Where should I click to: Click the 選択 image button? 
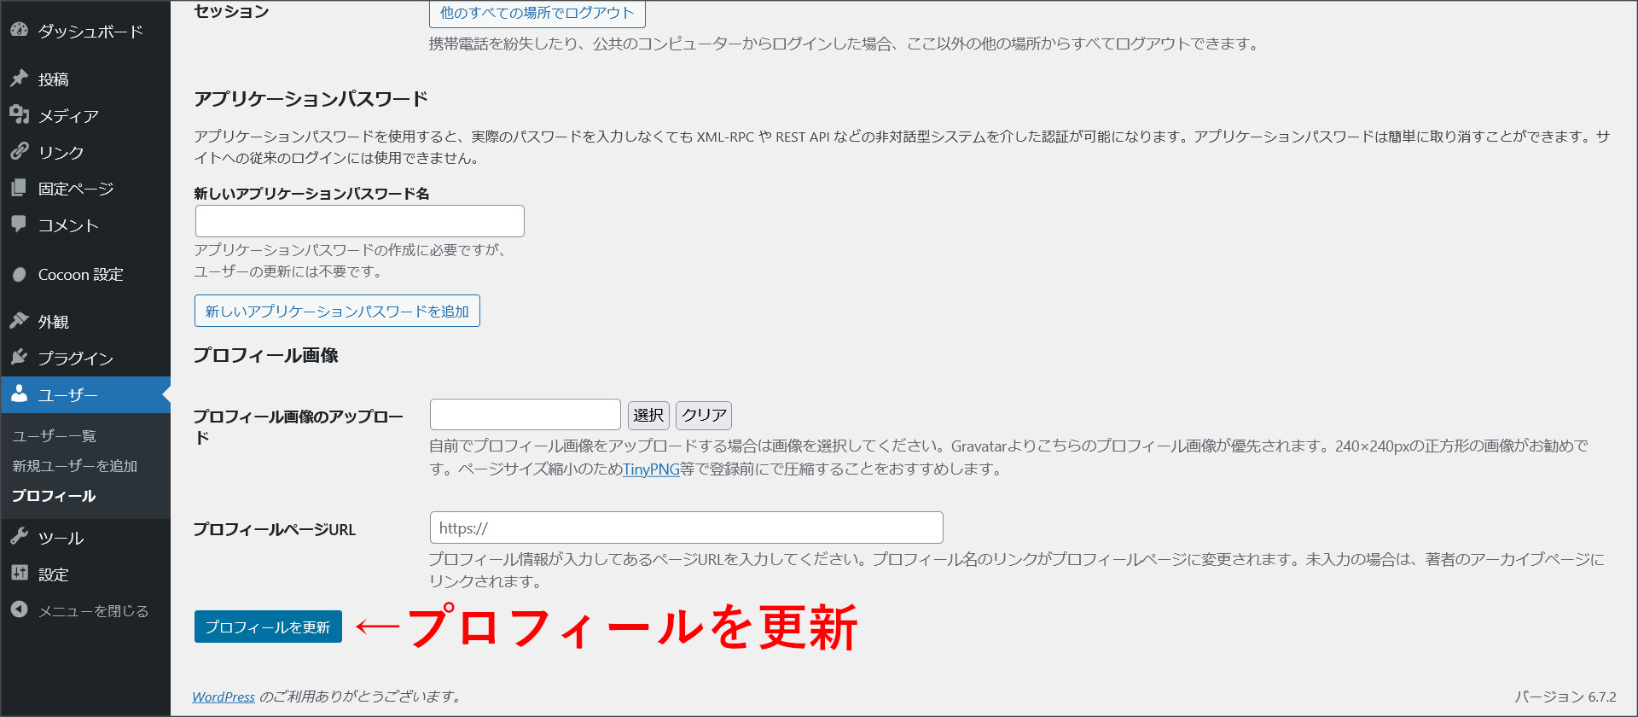tap(648, 415)
